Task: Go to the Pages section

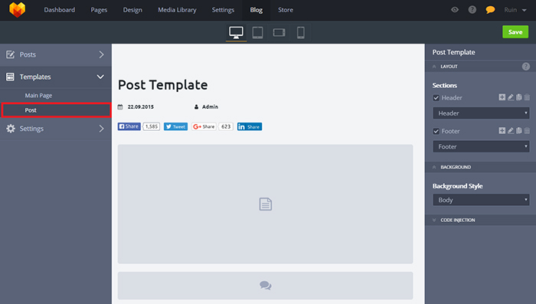Action: click(x=99, y=10)
